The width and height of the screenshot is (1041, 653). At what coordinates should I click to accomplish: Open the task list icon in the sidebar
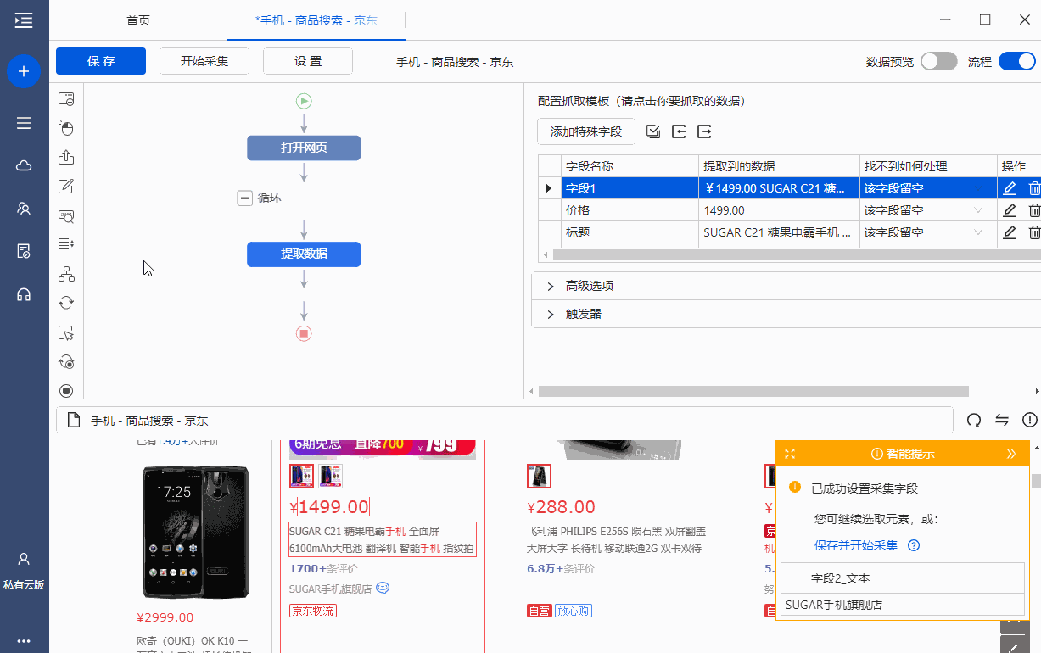click(24, 123)
